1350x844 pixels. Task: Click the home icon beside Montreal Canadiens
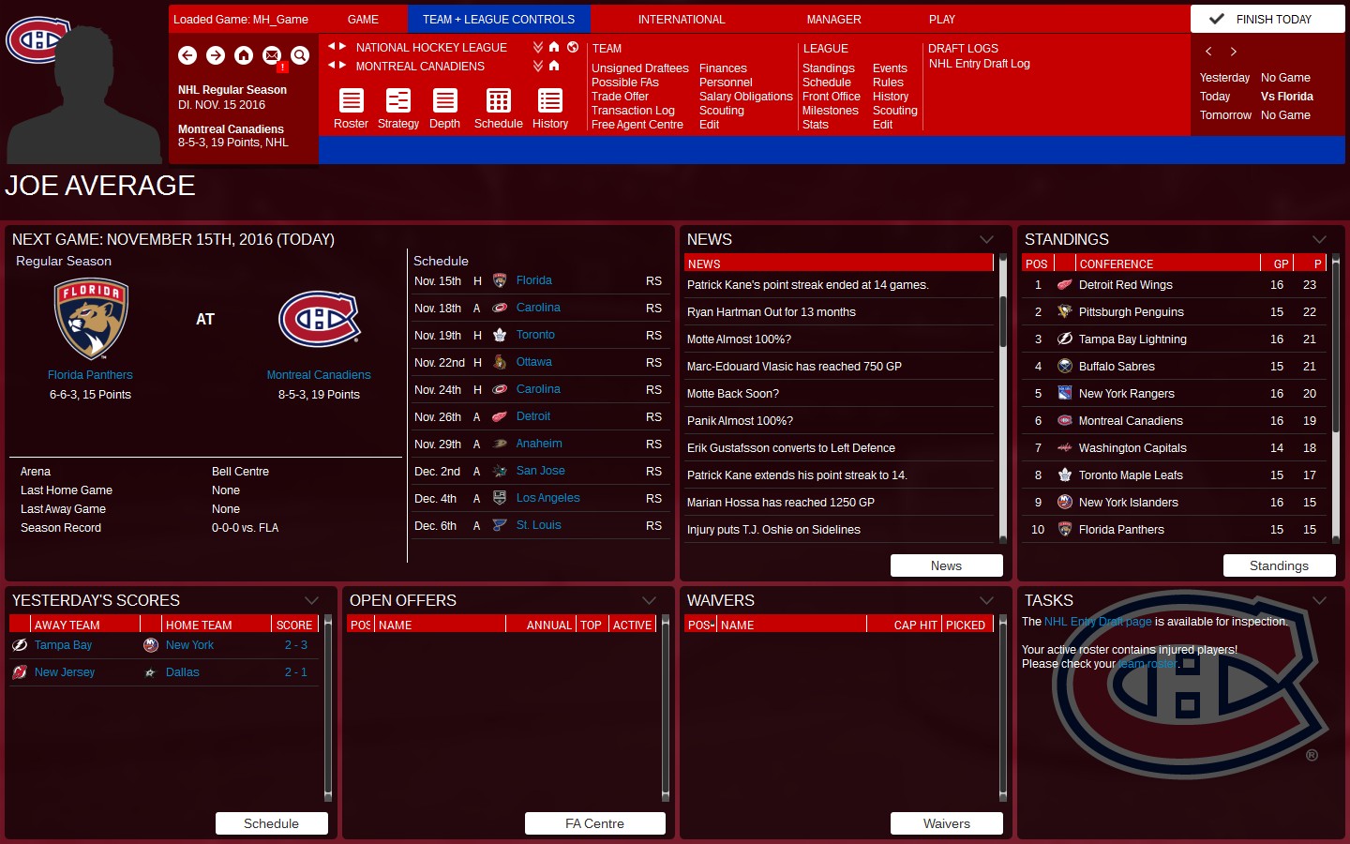pos(552,66)
